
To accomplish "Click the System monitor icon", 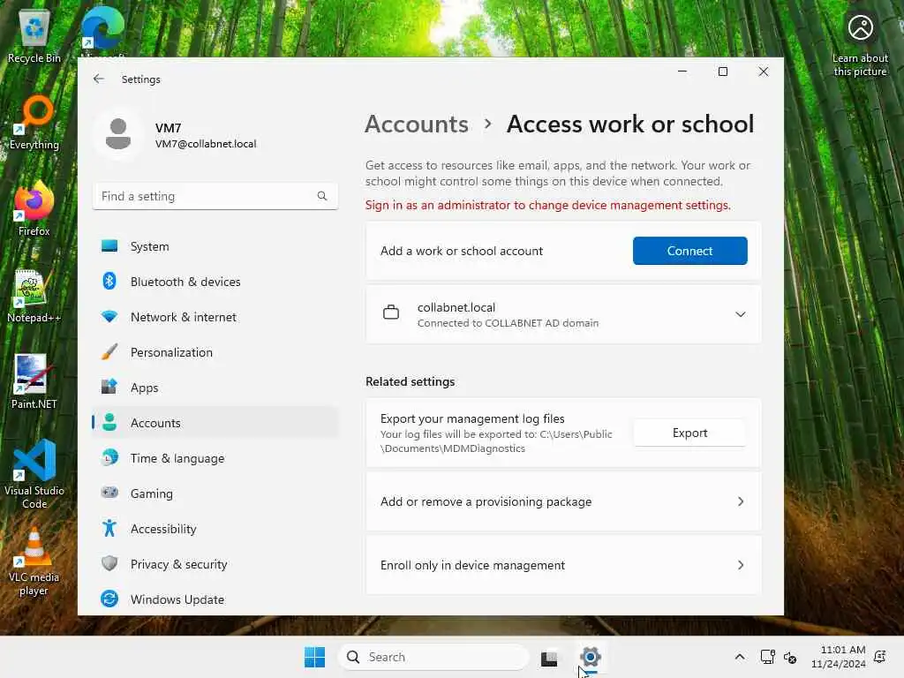I will point(109,246).
